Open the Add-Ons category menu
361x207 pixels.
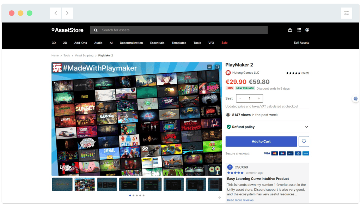coord(81,43)
